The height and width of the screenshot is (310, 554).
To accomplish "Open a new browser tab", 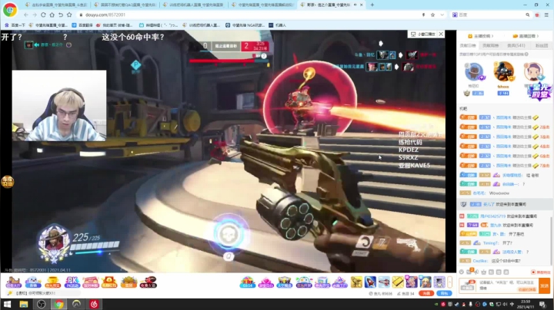I will tap(372, 5).
